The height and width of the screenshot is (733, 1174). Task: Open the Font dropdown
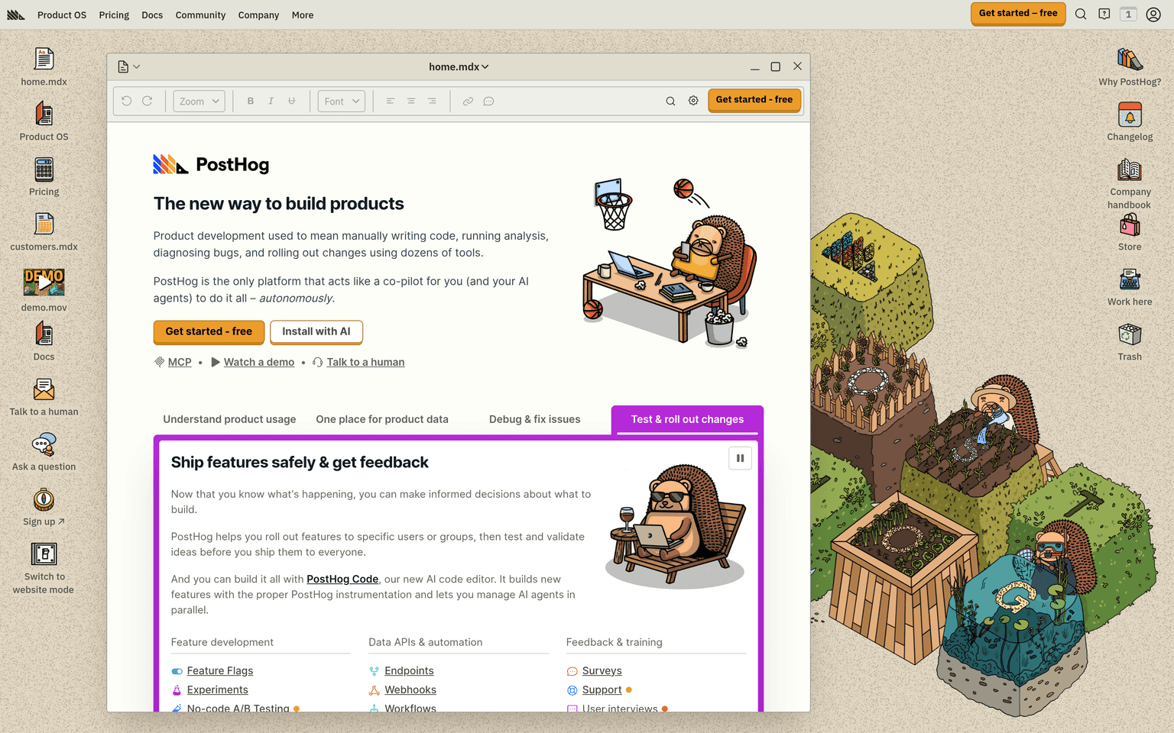pos(342,102)
